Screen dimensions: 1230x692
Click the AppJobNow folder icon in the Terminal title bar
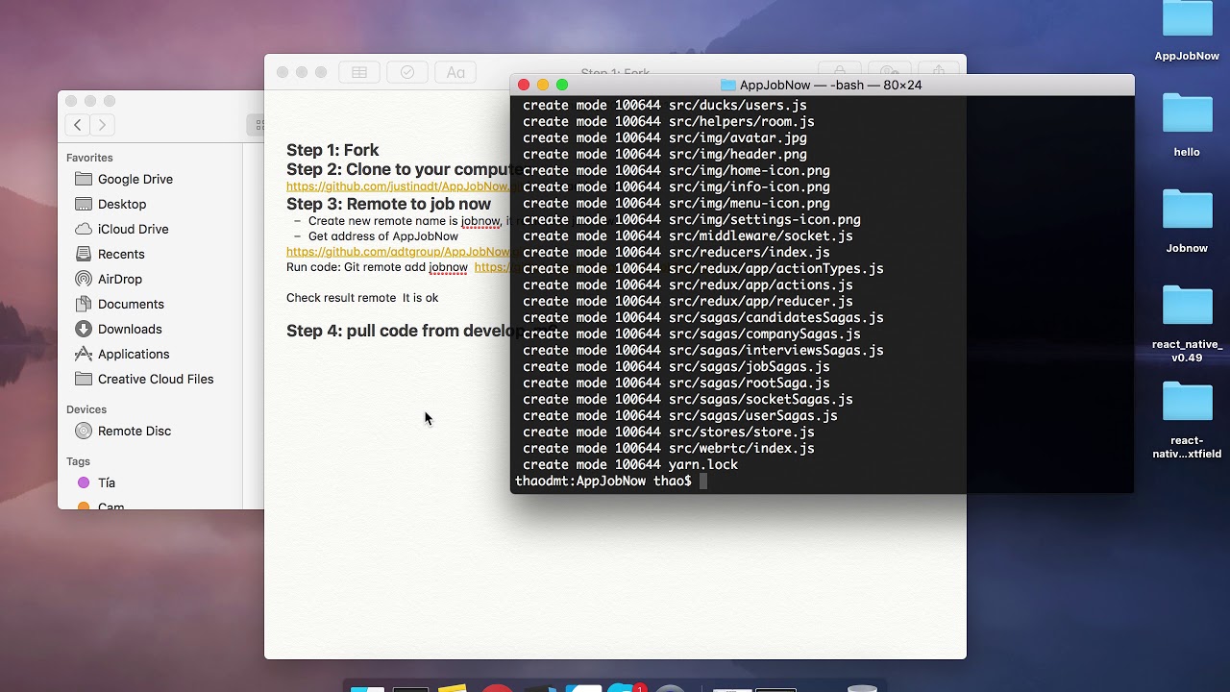tap(727, 86)
